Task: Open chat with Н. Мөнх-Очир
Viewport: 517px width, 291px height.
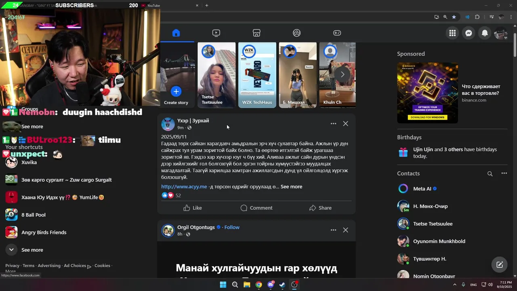Action: pos(452,206)
